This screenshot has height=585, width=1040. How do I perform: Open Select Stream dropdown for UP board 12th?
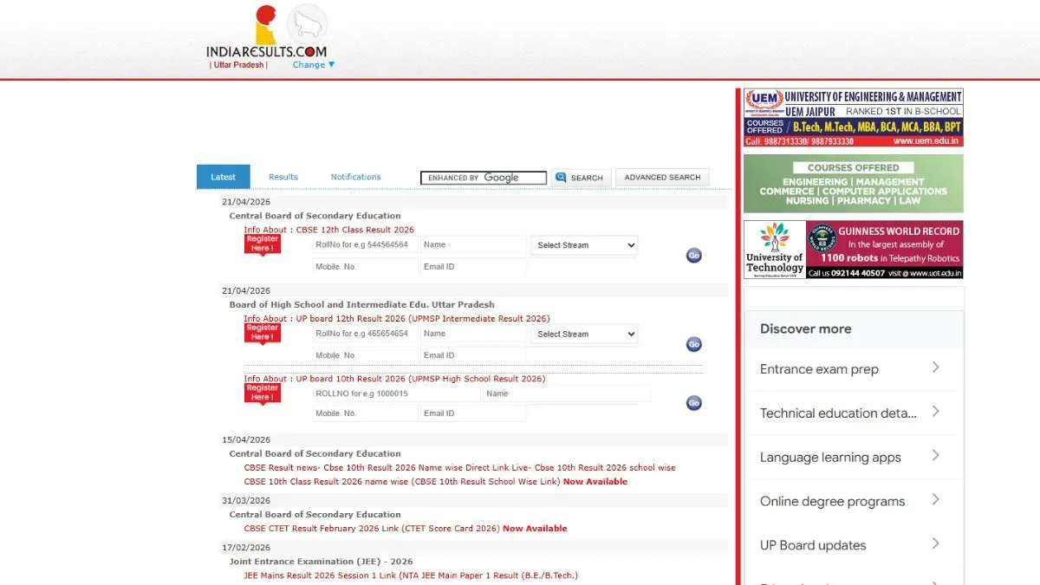coord(584,334)
